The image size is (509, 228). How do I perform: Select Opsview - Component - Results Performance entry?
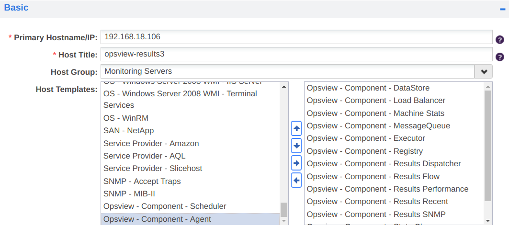tap(394, 189)
